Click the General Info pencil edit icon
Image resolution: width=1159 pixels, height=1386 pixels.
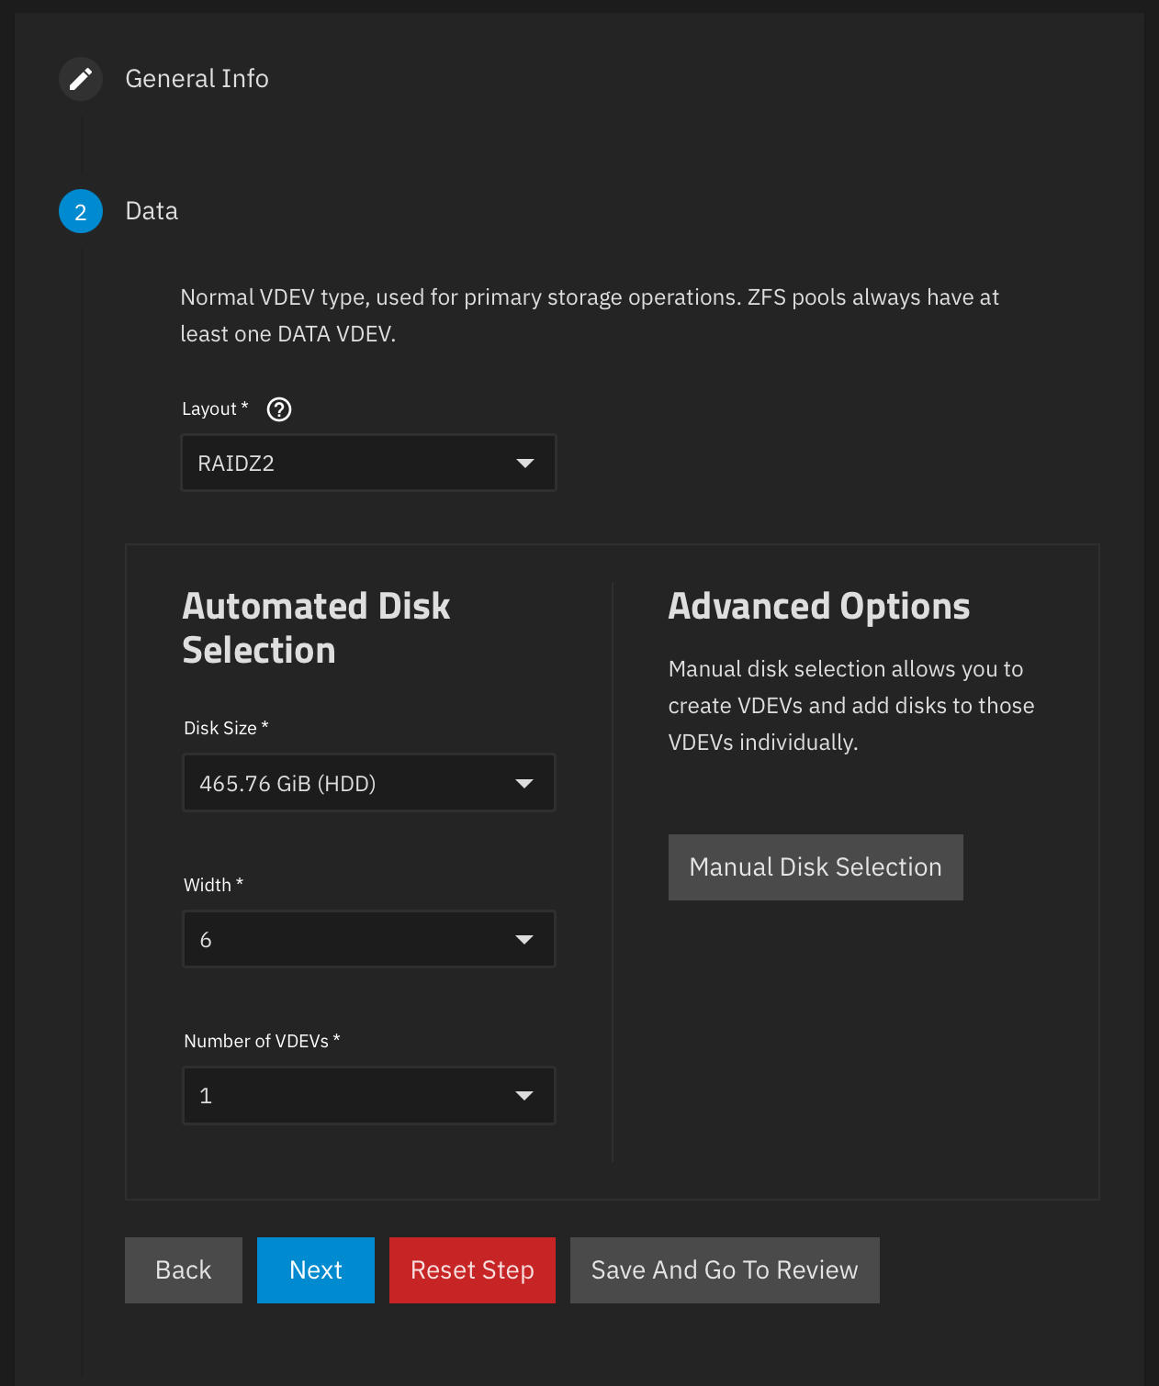[81, 79]
